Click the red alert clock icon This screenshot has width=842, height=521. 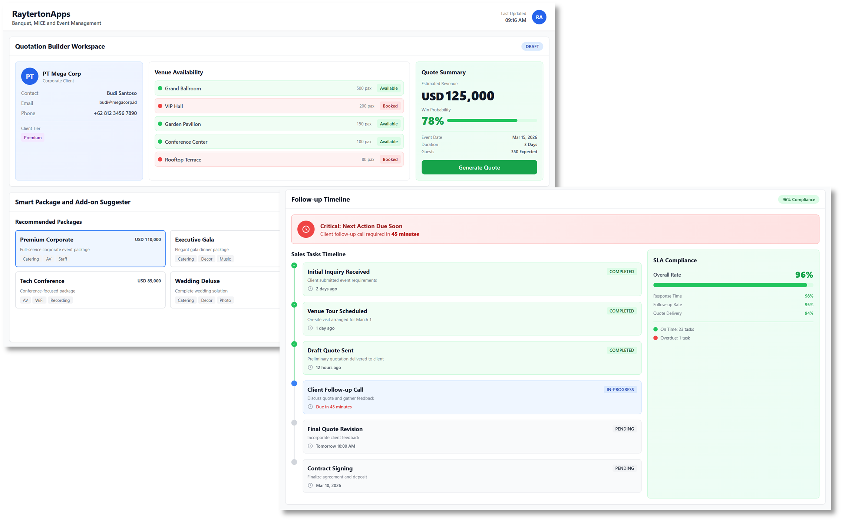coord(306,229)
